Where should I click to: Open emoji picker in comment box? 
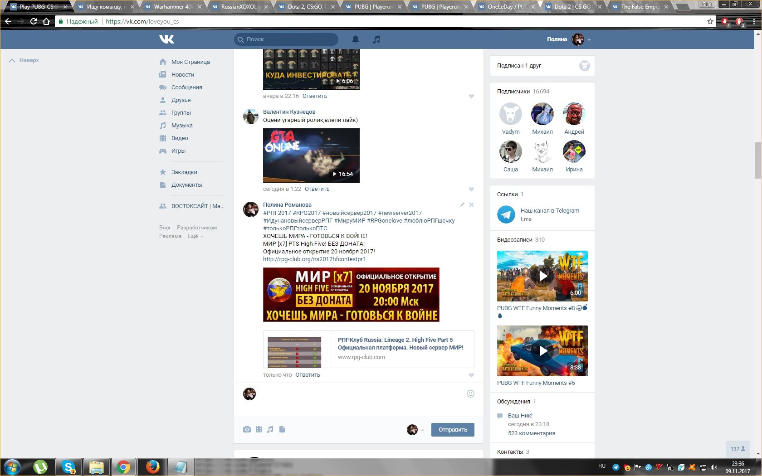point(470,393)
